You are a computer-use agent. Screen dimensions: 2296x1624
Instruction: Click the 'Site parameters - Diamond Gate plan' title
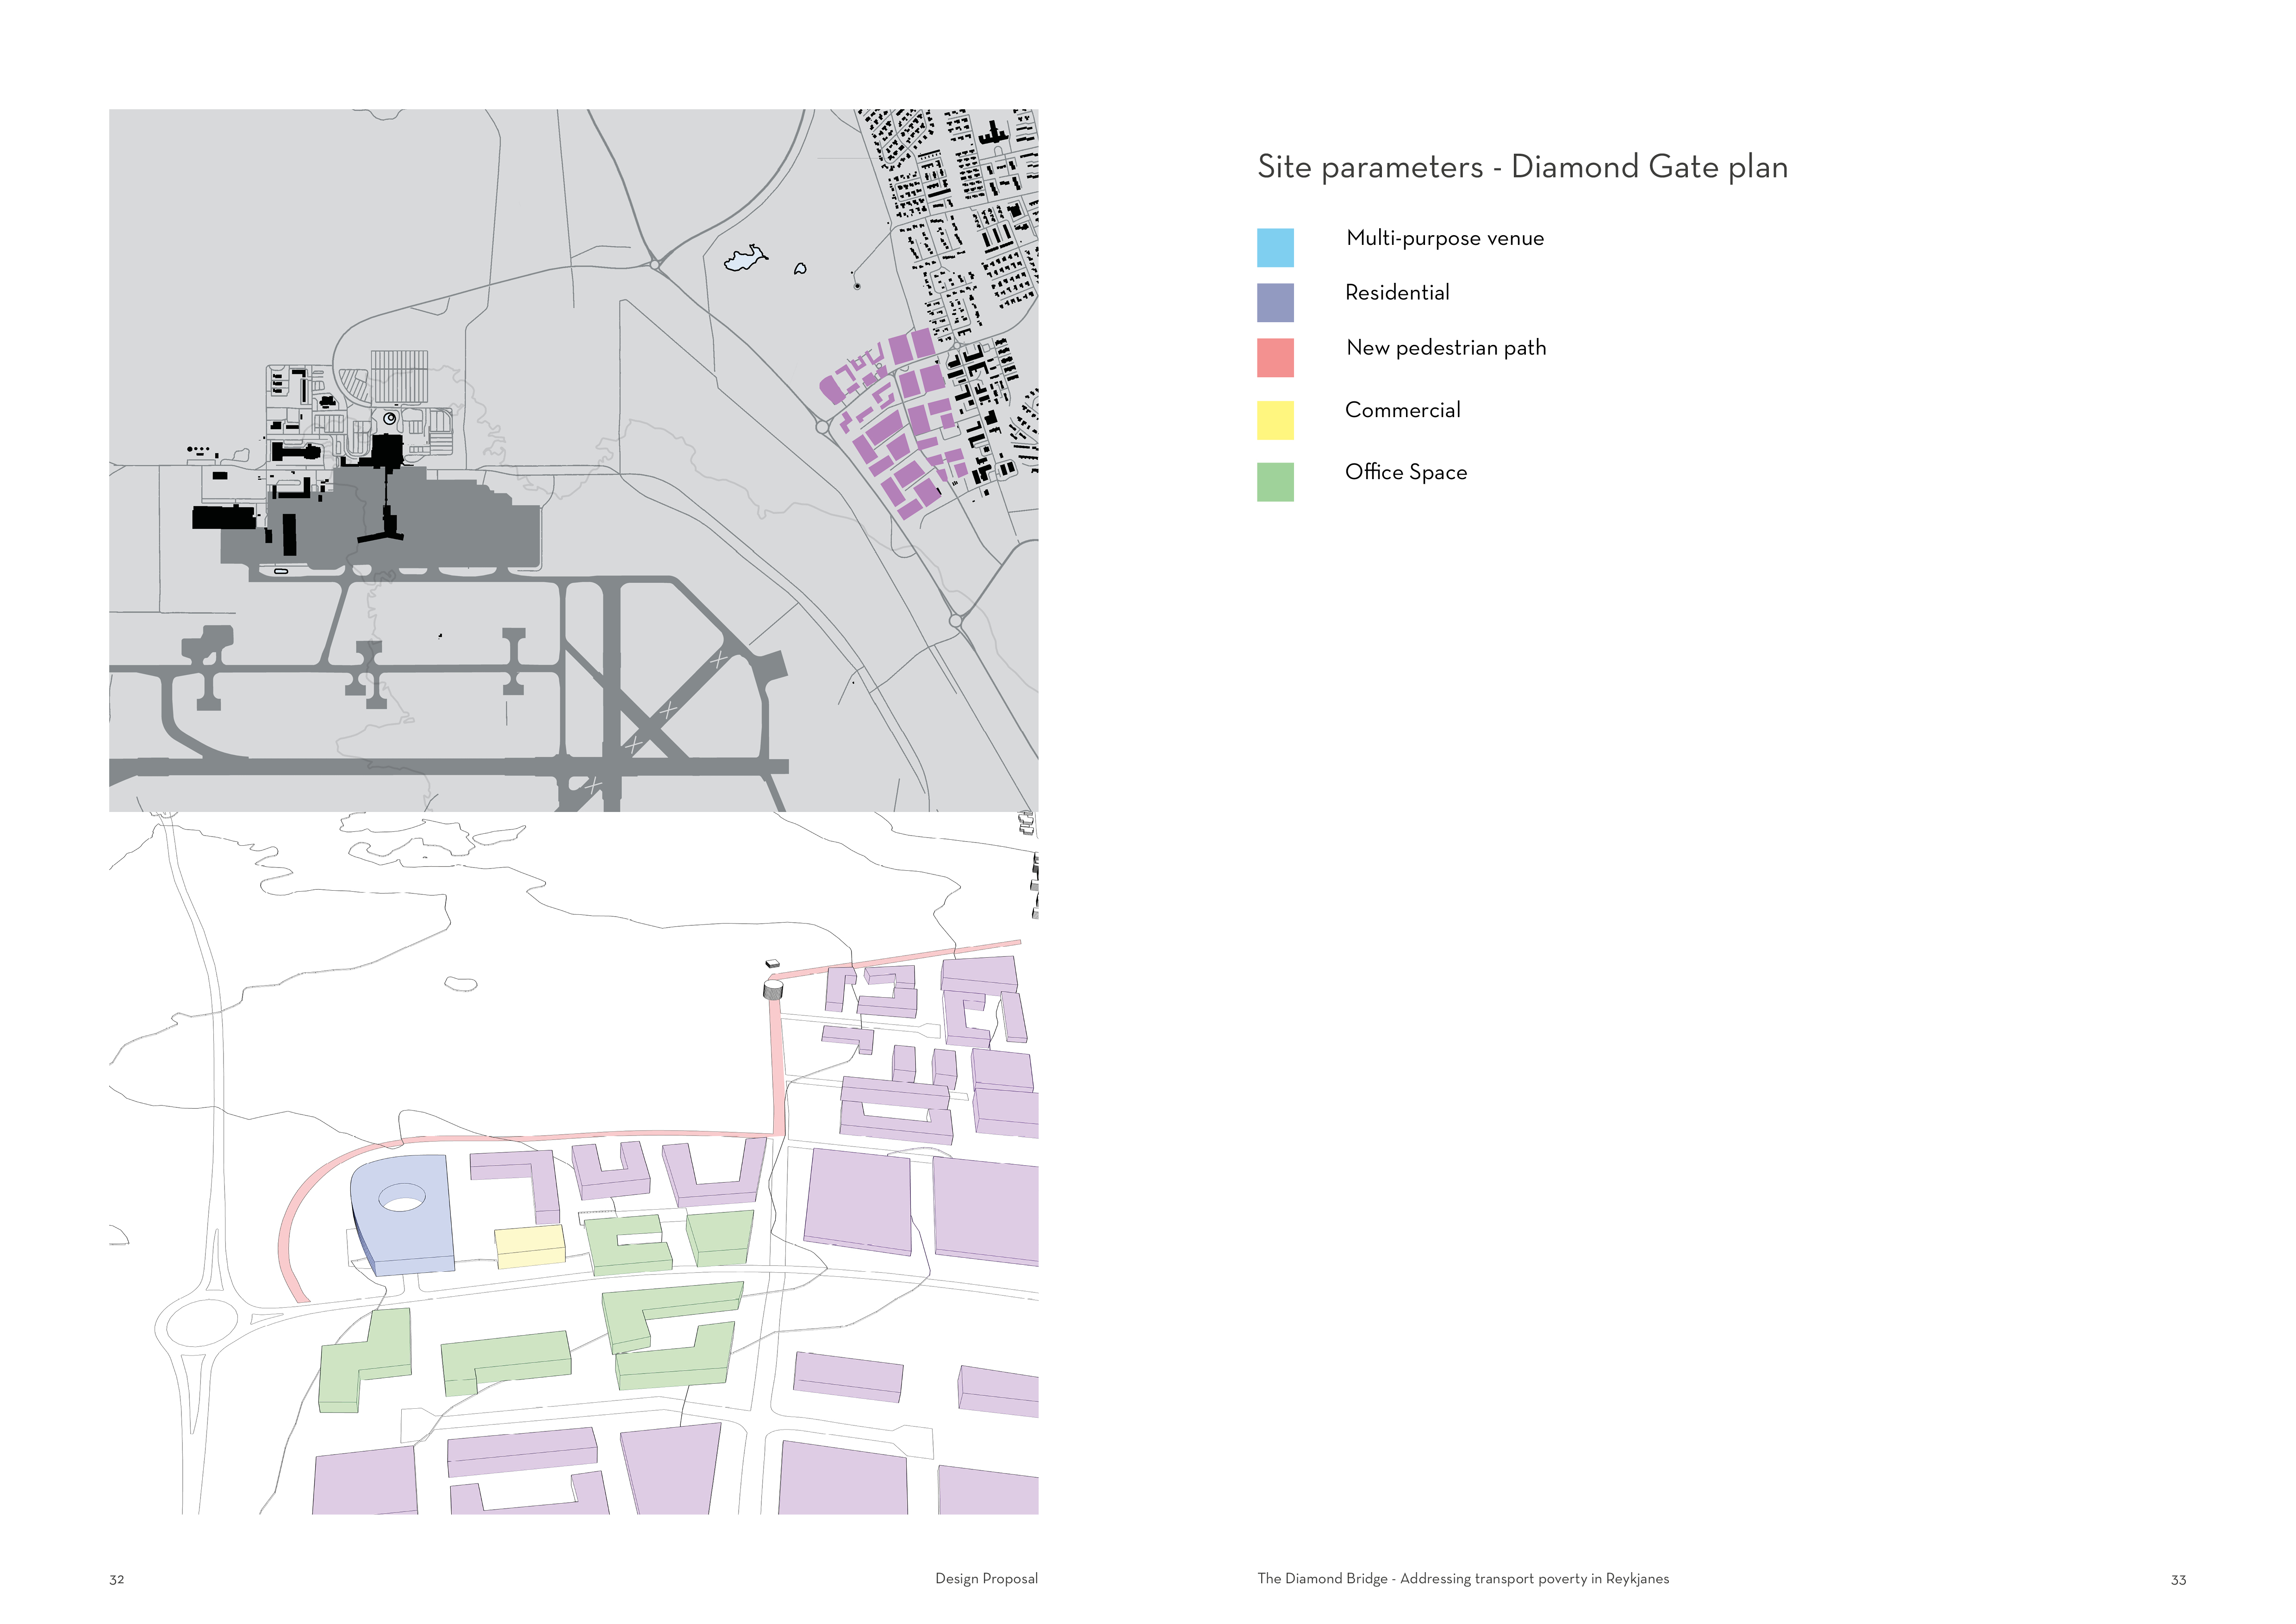coord(1522,167)
